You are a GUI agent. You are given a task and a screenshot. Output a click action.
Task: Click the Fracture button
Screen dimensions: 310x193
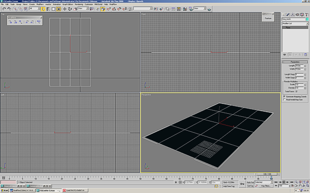click(268, 19)
